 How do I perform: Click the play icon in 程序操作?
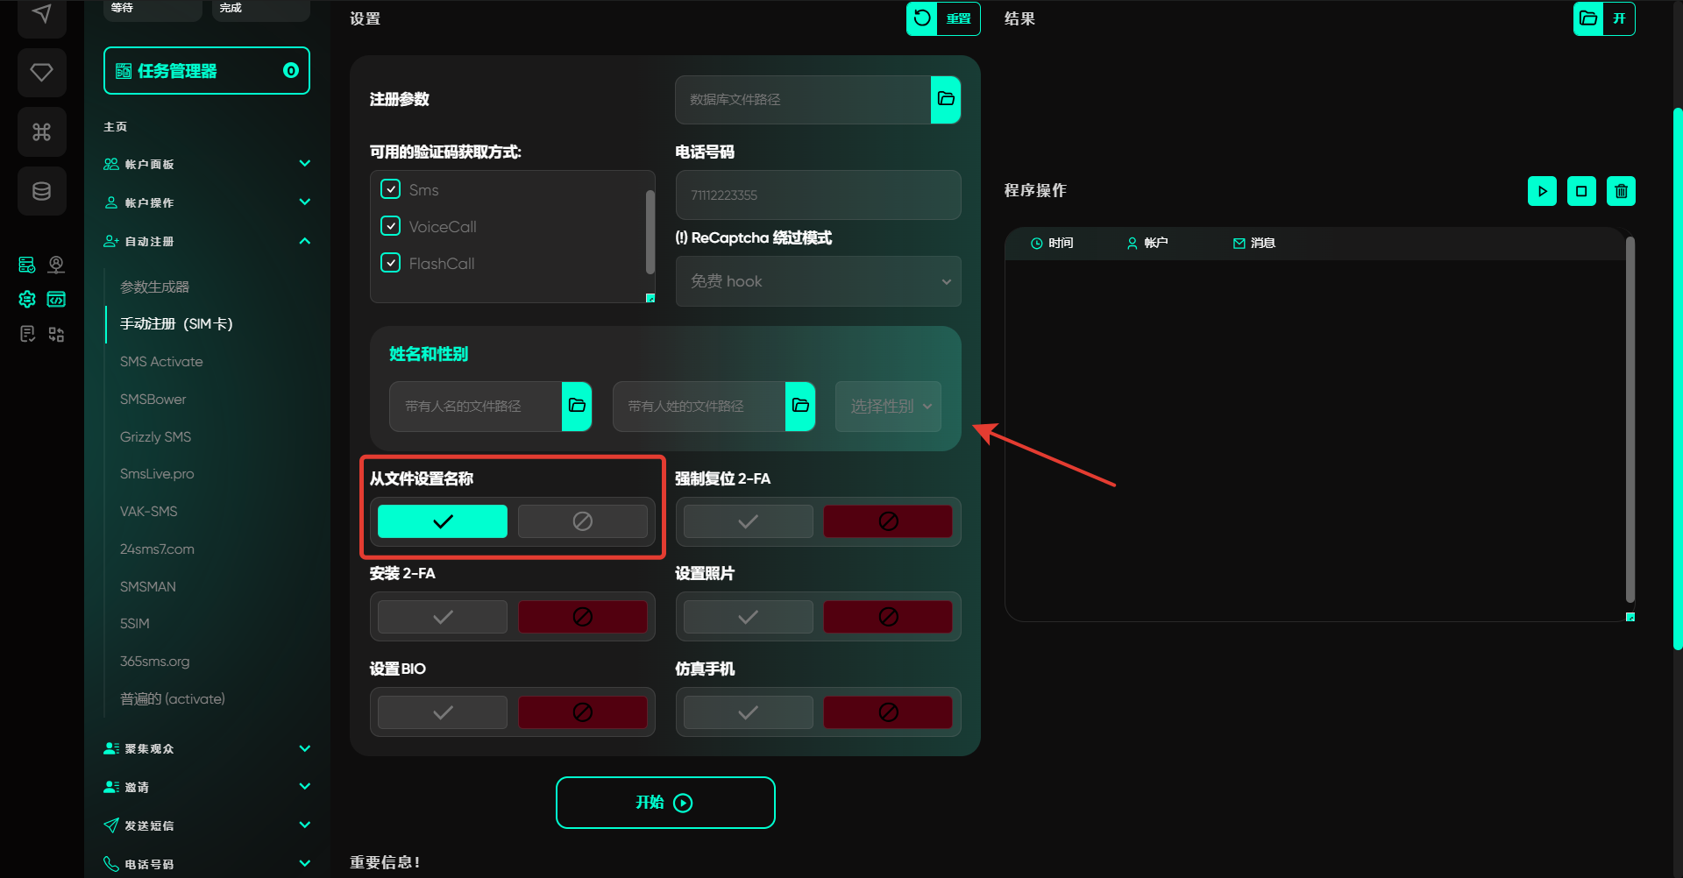[1542, 191]
